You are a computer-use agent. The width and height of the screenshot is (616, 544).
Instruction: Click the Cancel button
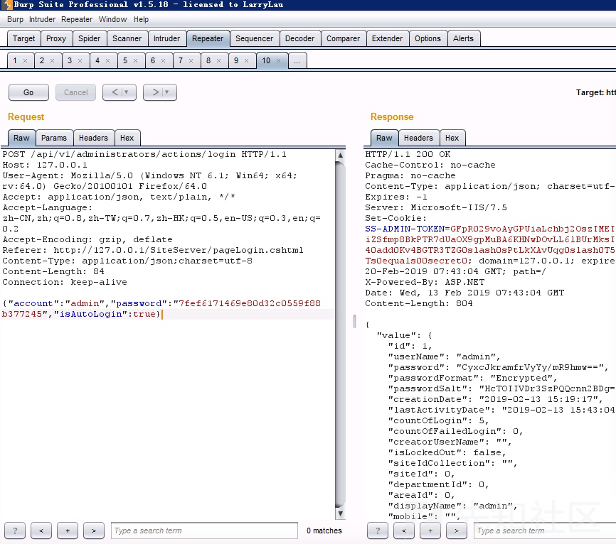(x=76, y=92)
